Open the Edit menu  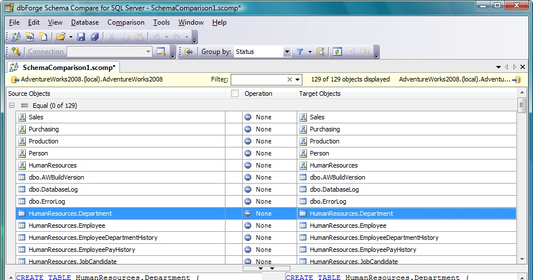coord(34,22)
